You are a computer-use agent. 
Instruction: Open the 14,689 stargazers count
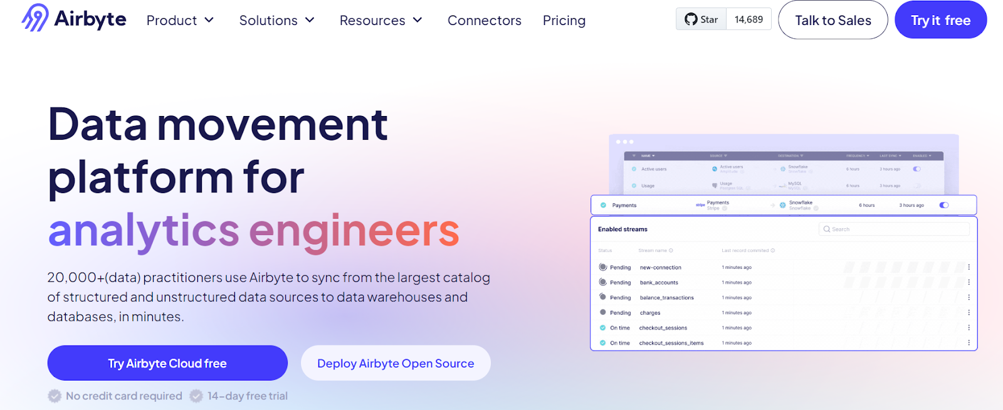(749, 19)
